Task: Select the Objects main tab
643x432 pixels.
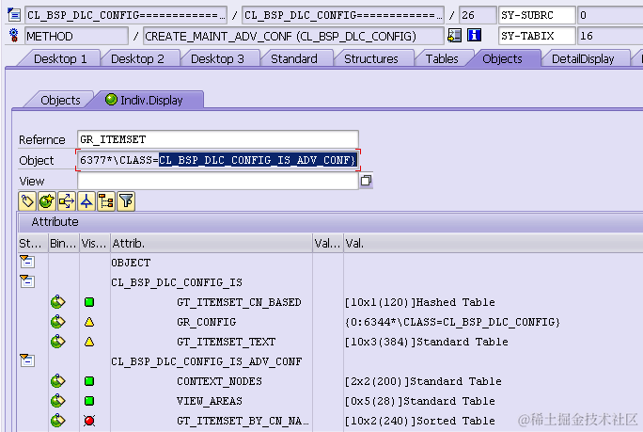Action: 502,58
